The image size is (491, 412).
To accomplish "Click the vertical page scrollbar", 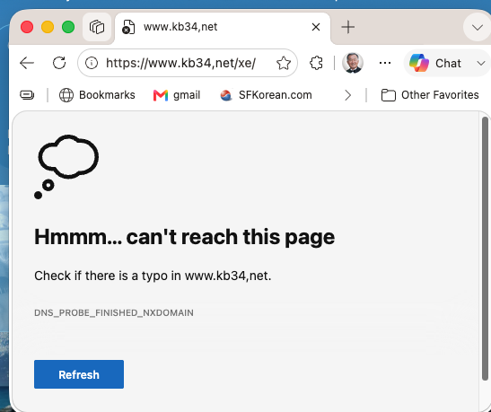I will coord(485,249).
